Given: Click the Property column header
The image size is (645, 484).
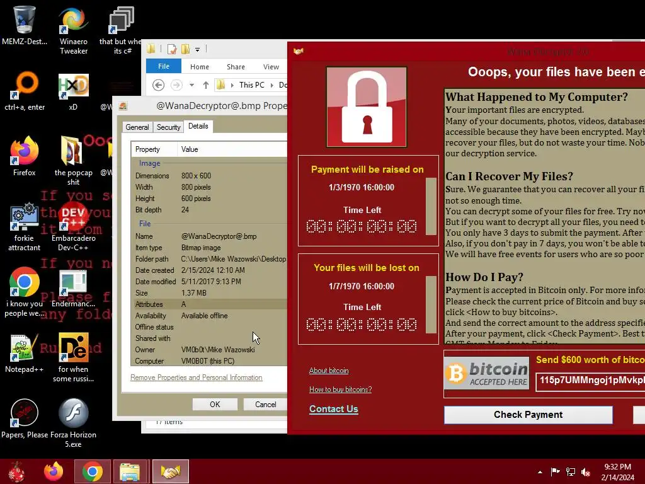Looking at the screenshot, I should point(154,149).
